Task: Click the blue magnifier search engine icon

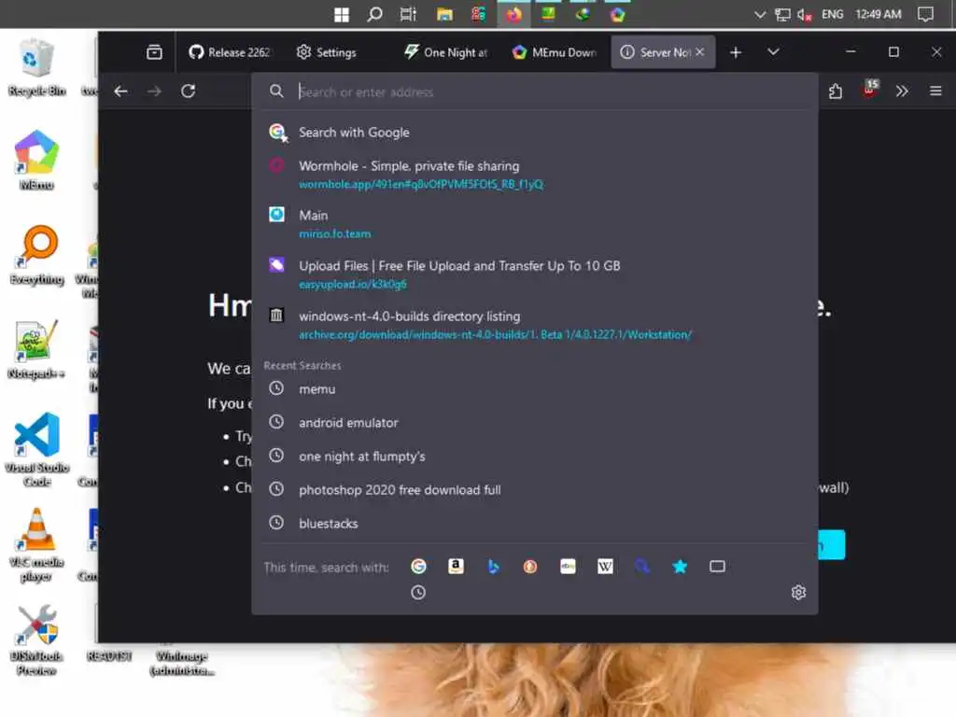Action: [642, 567]
